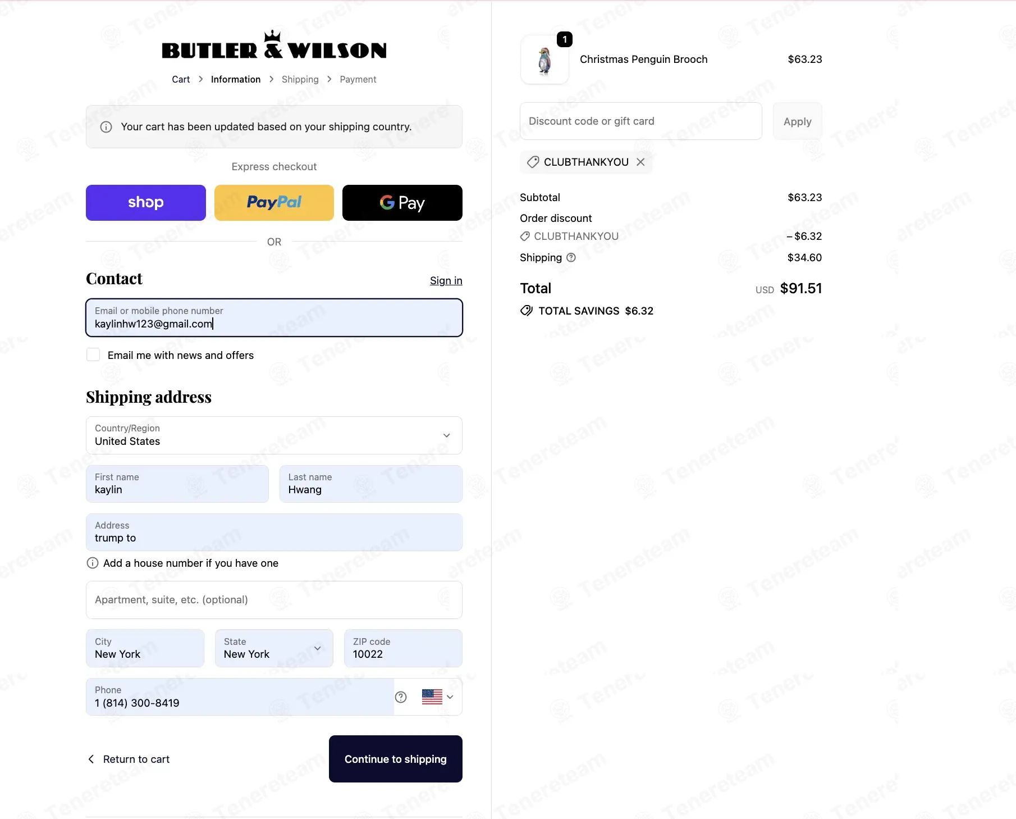Viewport: 1016px width, 819px height.
Task: Click the City field
Action: [x=145, y=648]
